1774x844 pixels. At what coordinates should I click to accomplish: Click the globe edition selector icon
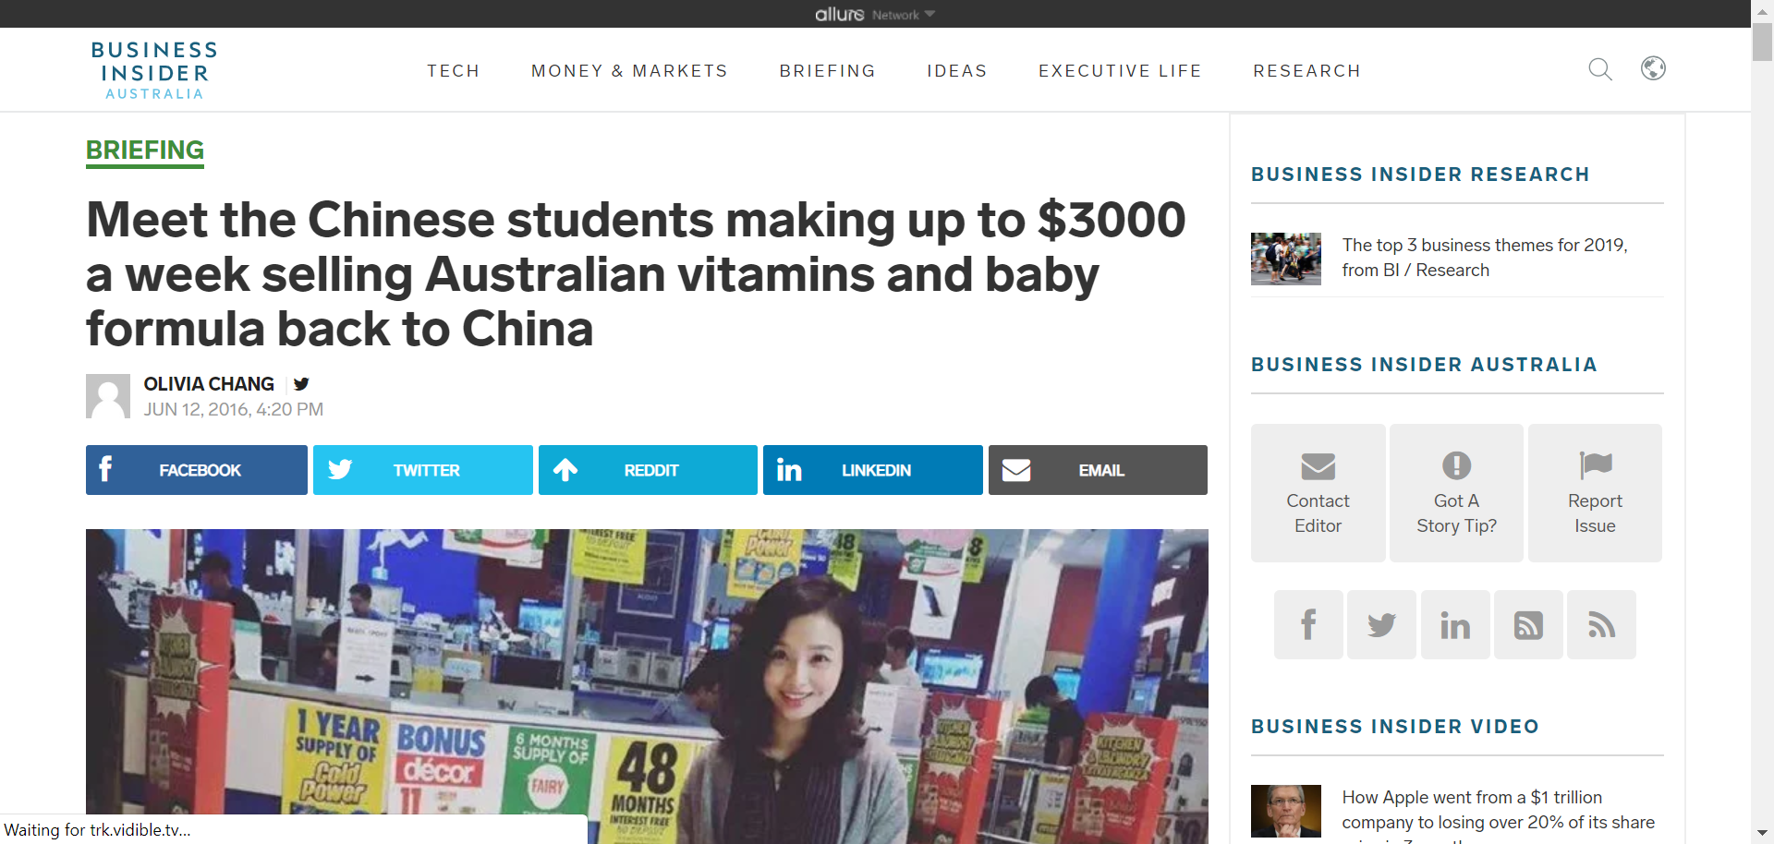[1653, 68]
